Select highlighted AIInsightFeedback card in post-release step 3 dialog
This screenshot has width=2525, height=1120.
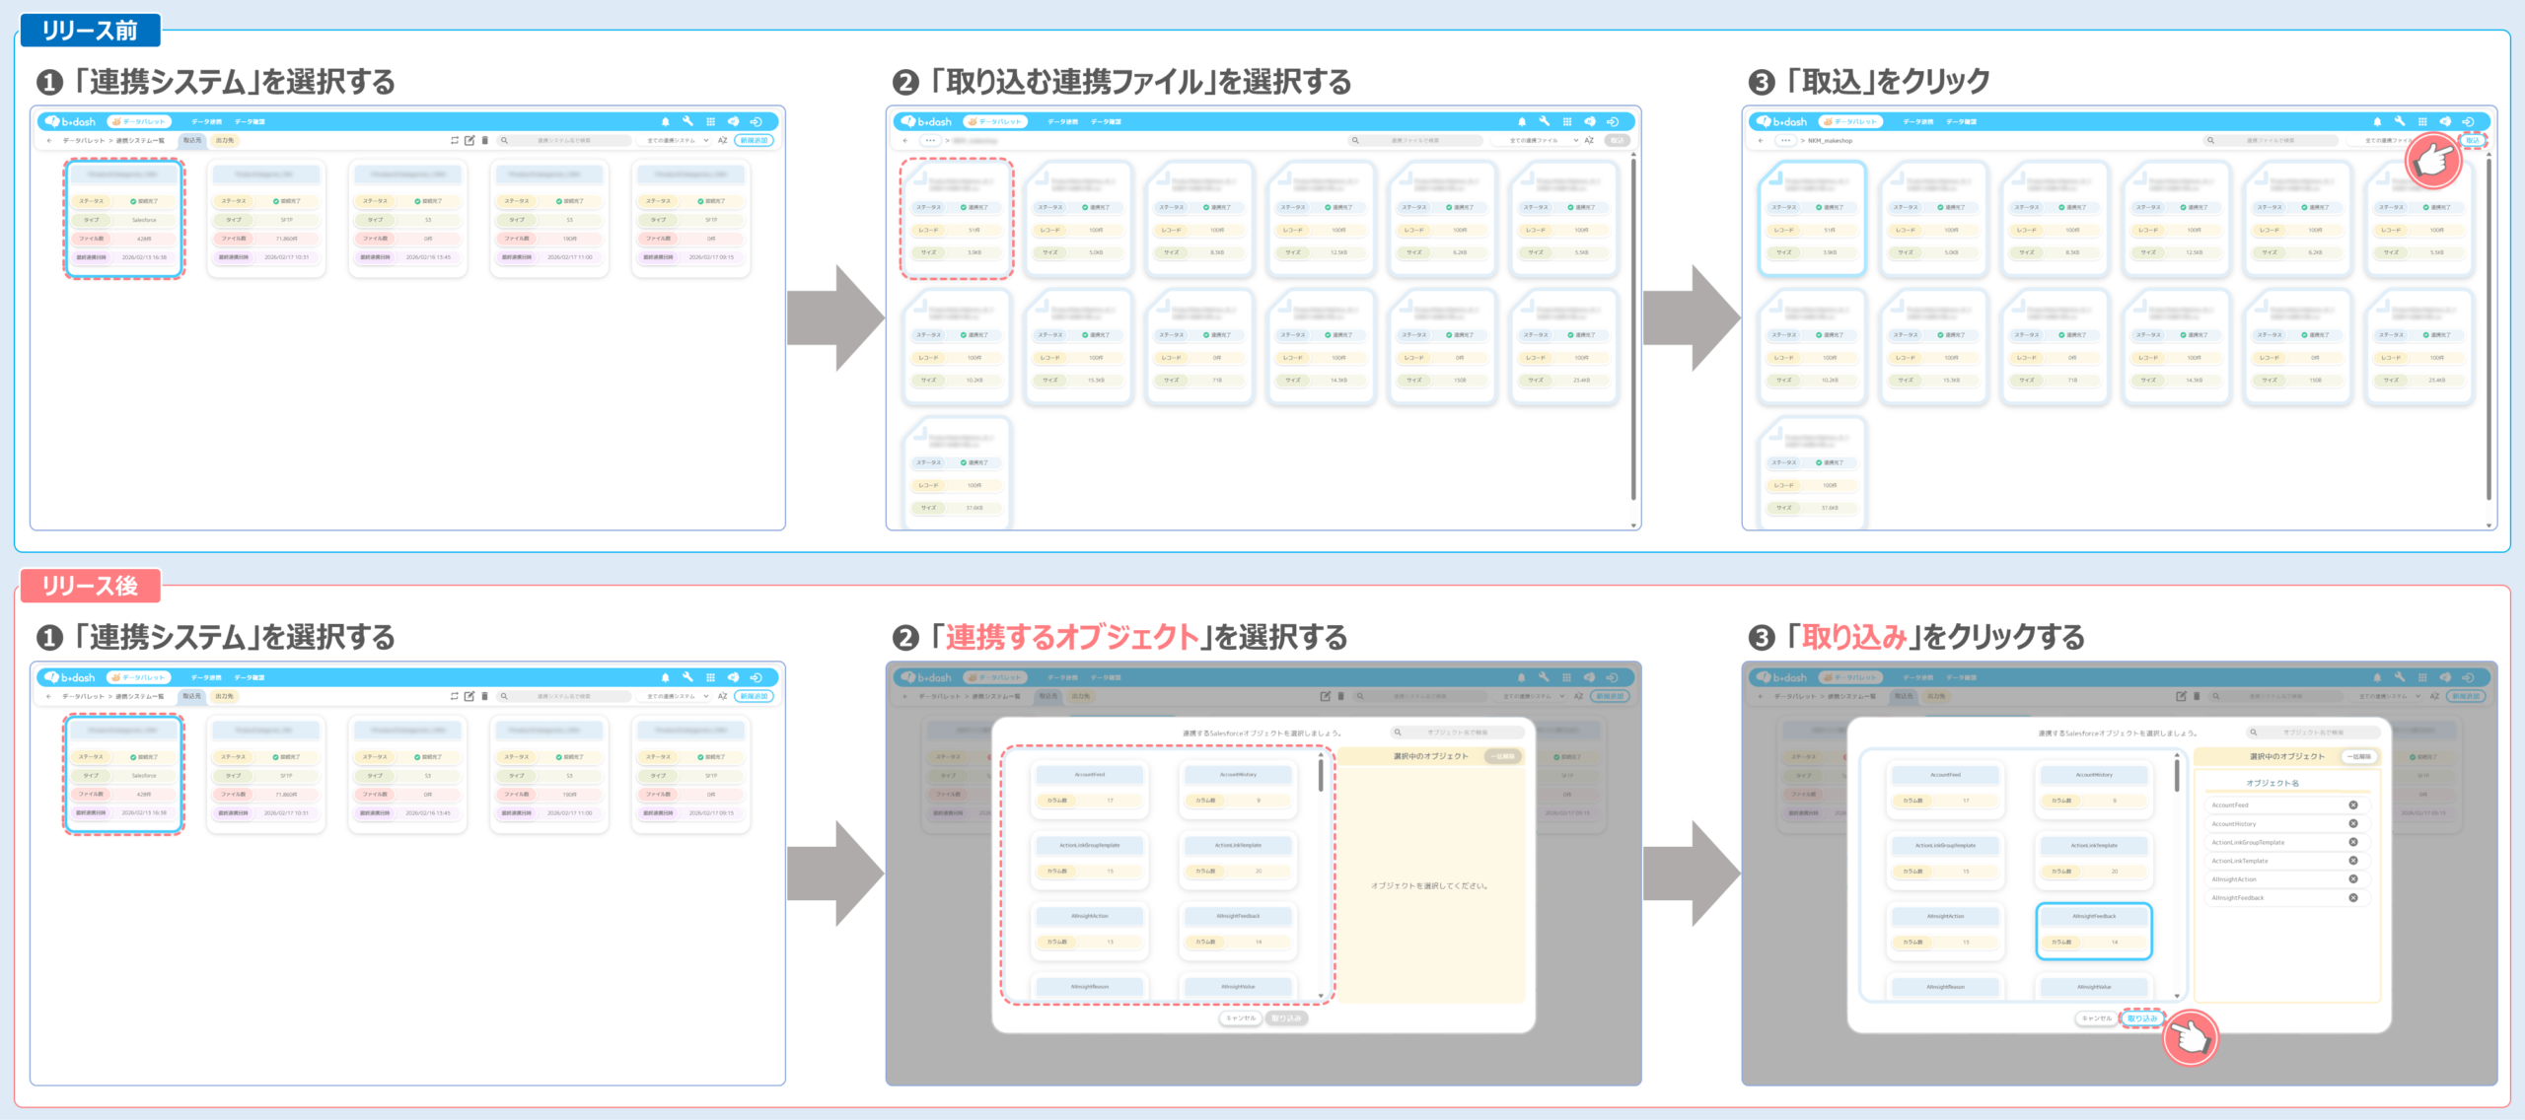[x=2093, y=930]
